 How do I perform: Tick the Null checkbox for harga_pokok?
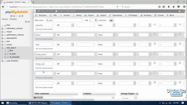155,53
